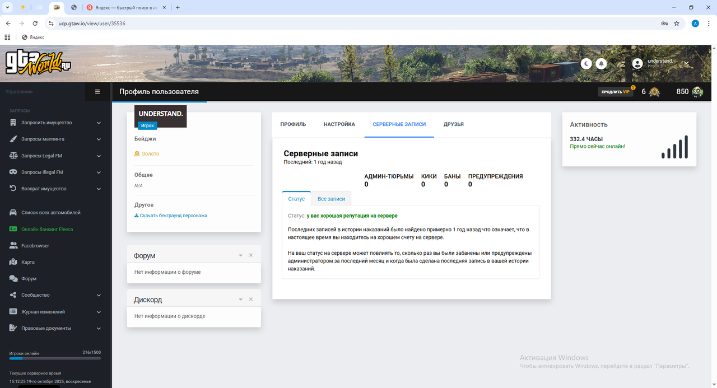Click Запросить имущество building icon

tap(13, 123)
